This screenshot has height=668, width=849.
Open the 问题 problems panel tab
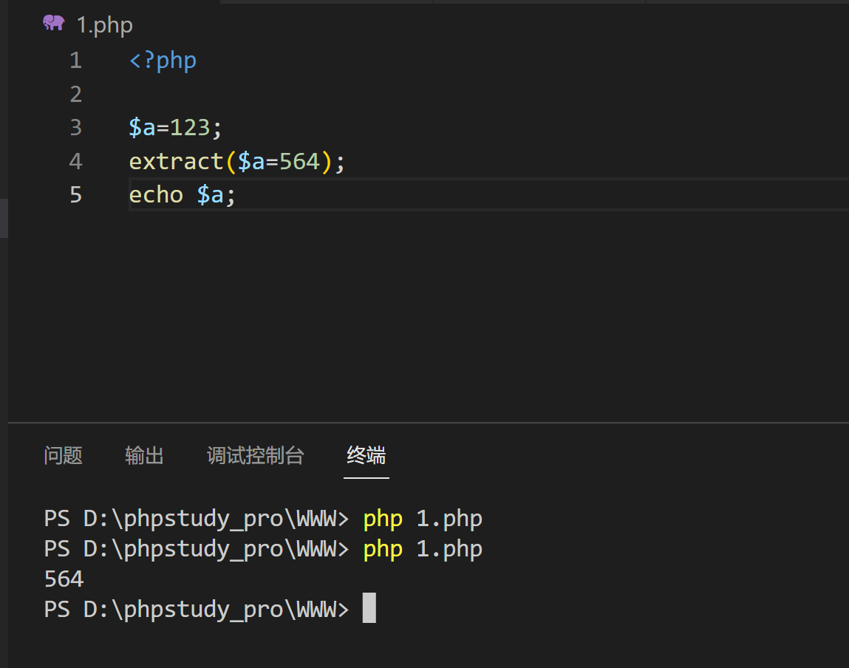pyautogui.click(x=64, y=455)
